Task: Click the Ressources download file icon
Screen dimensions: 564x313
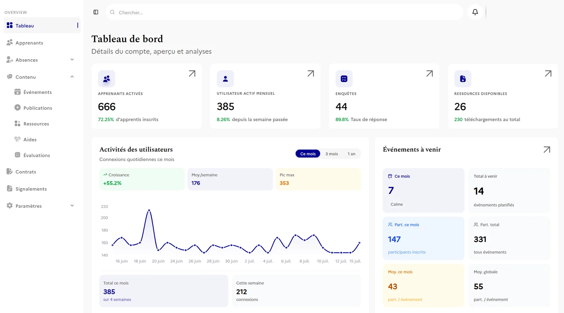Action: click(x=463, y=79)
